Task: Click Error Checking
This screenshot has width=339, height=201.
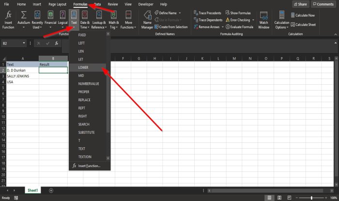Action: pos(238,20)
